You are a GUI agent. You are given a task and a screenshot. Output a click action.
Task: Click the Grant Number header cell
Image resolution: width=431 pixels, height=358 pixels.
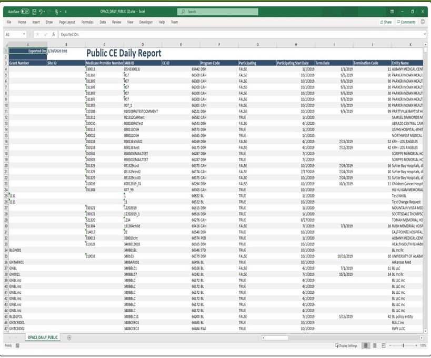point(28,63)
